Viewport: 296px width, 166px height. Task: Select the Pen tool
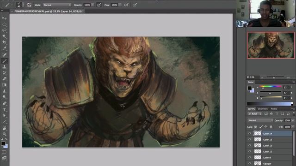[x=4, y=103]
